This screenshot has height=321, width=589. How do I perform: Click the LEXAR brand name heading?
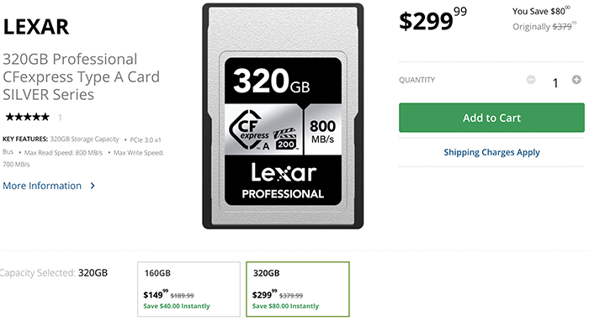[x=36, y=27]
